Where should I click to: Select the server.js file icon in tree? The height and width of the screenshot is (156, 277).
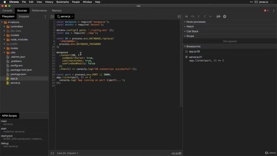tap(8, 83)
